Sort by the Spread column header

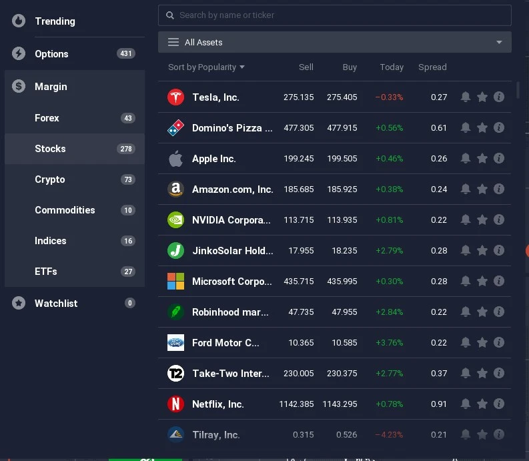tap(432, 67)
